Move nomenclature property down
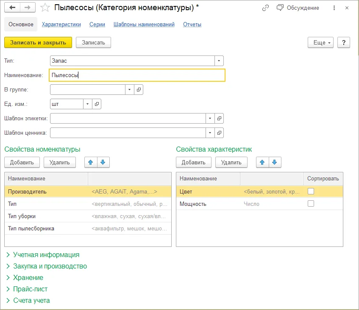Image resolution: width=359 pixels, height=310 pixels. coord(103,163)
